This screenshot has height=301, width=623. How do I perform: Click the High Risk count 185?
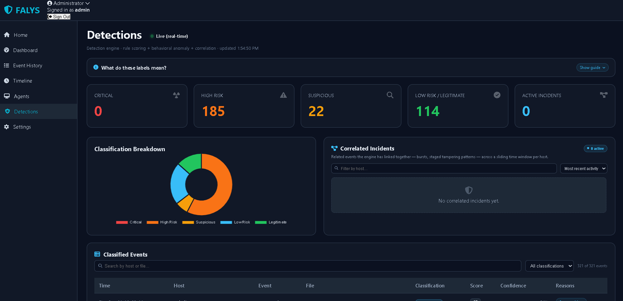[x=213, y=111]
